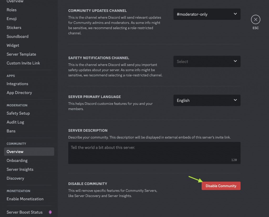269x217 pixels.
Task: Open Soundboard settings
Action: [17, 36]
